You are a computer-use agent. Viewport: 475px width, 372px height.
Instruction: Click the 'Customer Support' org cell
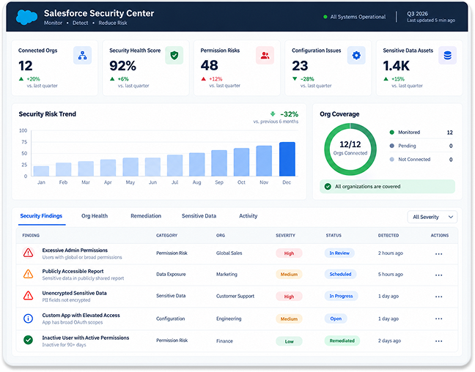coord(235,296)
